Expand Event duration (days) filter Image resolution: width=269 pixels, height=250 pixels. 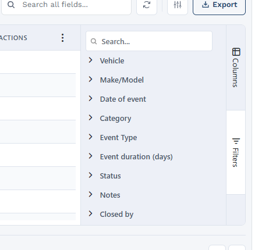tap(90, 156)
